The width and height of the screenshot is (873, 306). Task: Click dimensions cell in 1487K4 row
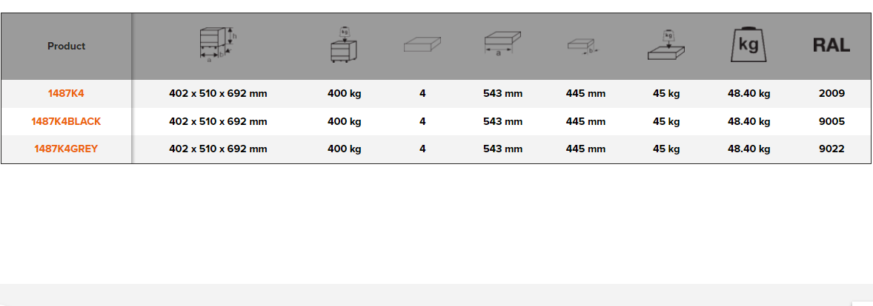pyautogui.click(x=218, y=94)
